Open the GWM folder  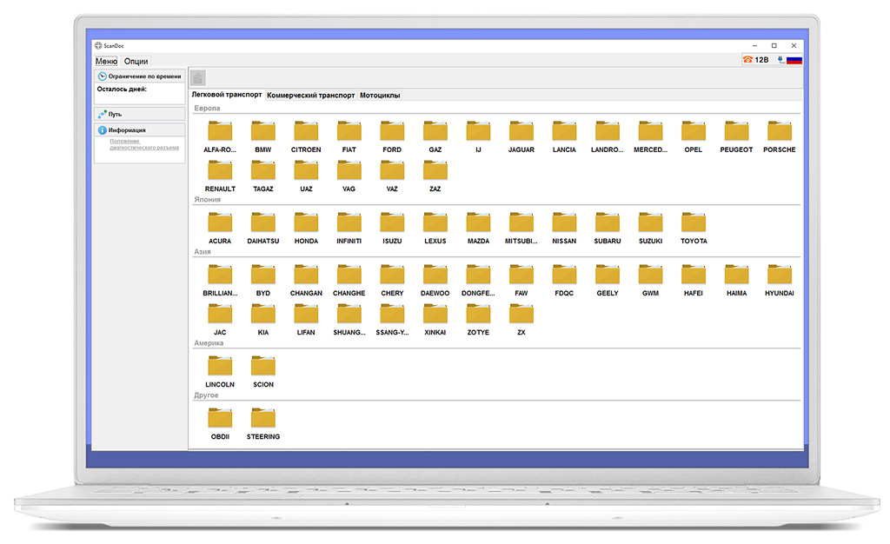(x=650, y=280)
